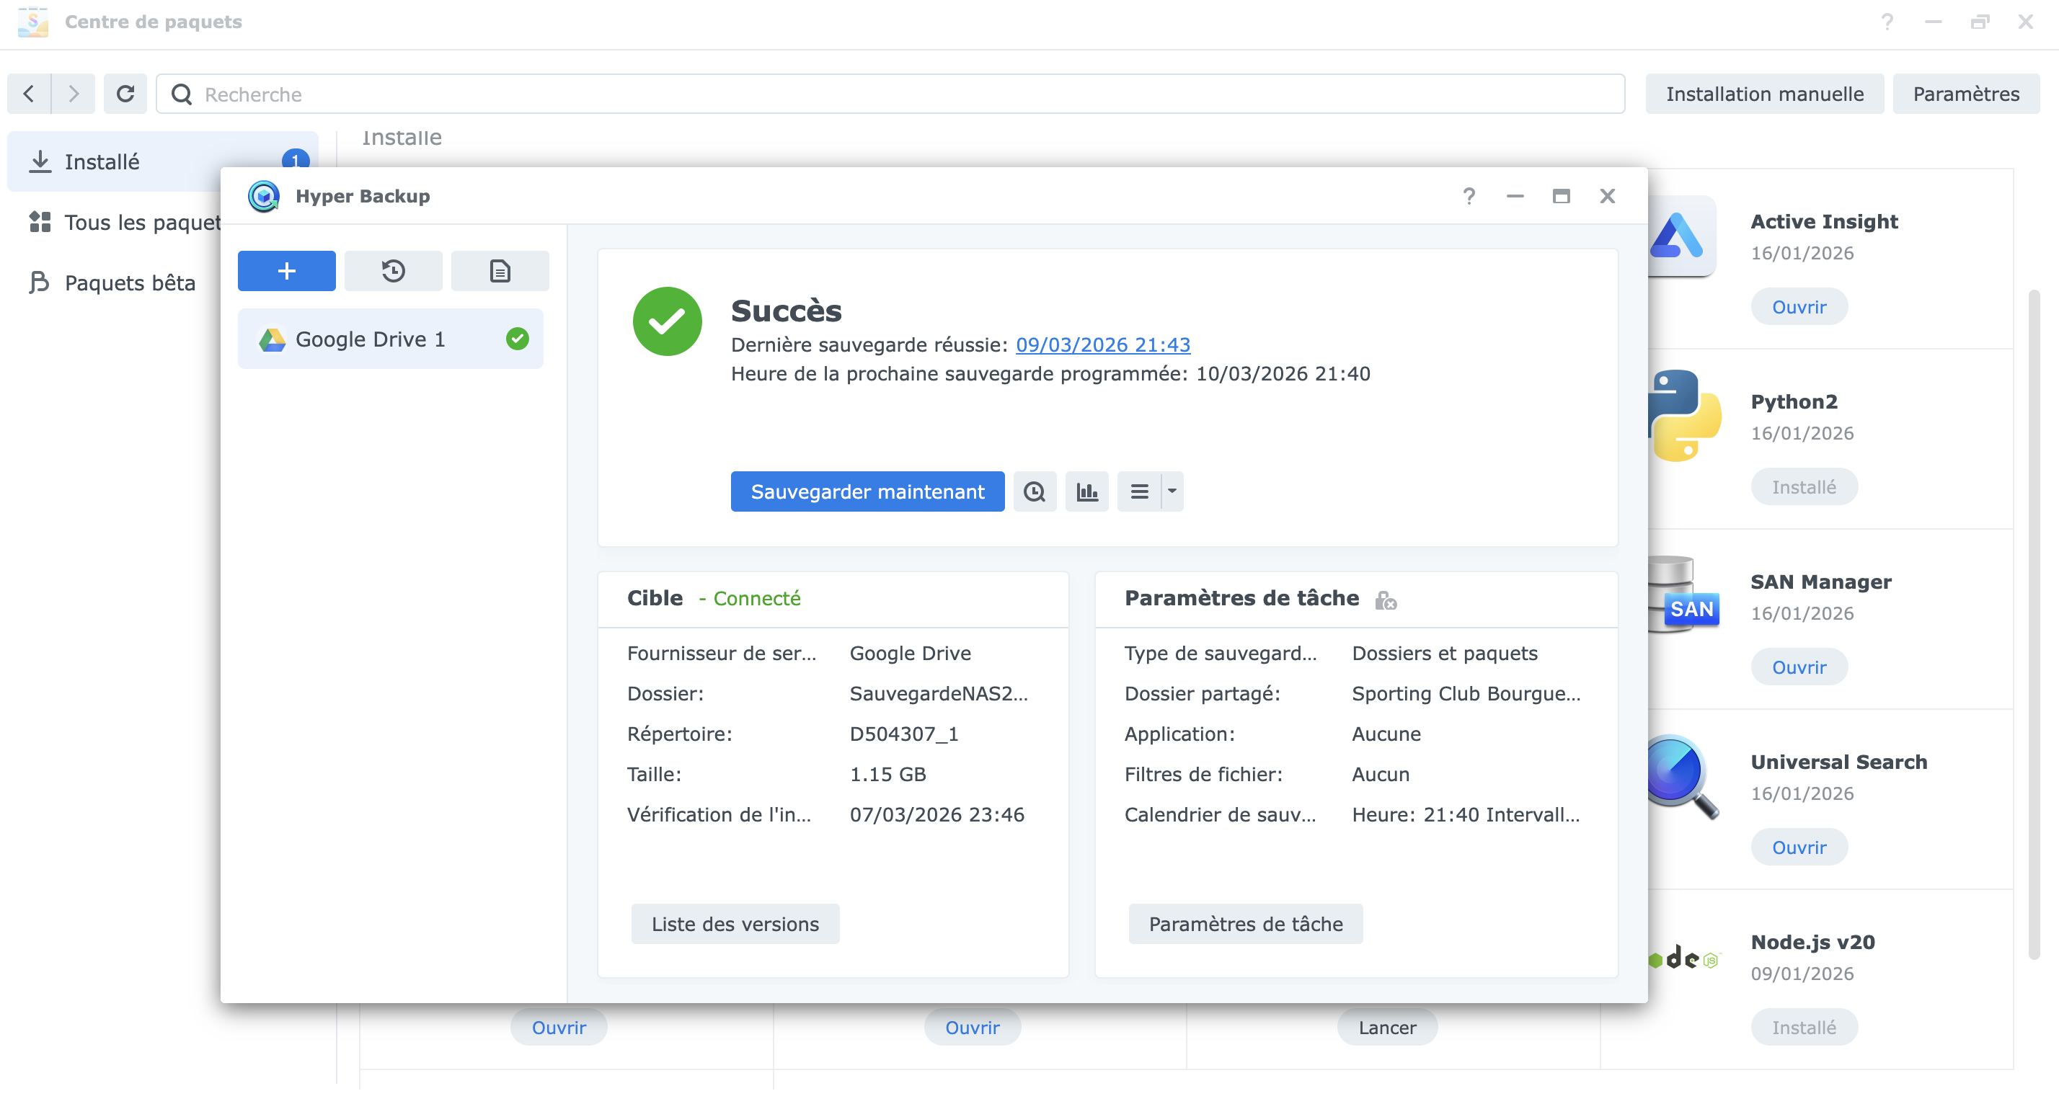The height and width of the screenshot is (1104, 2059).
Task: Open the backup log document icon
Action: click(x=500, y=271)
